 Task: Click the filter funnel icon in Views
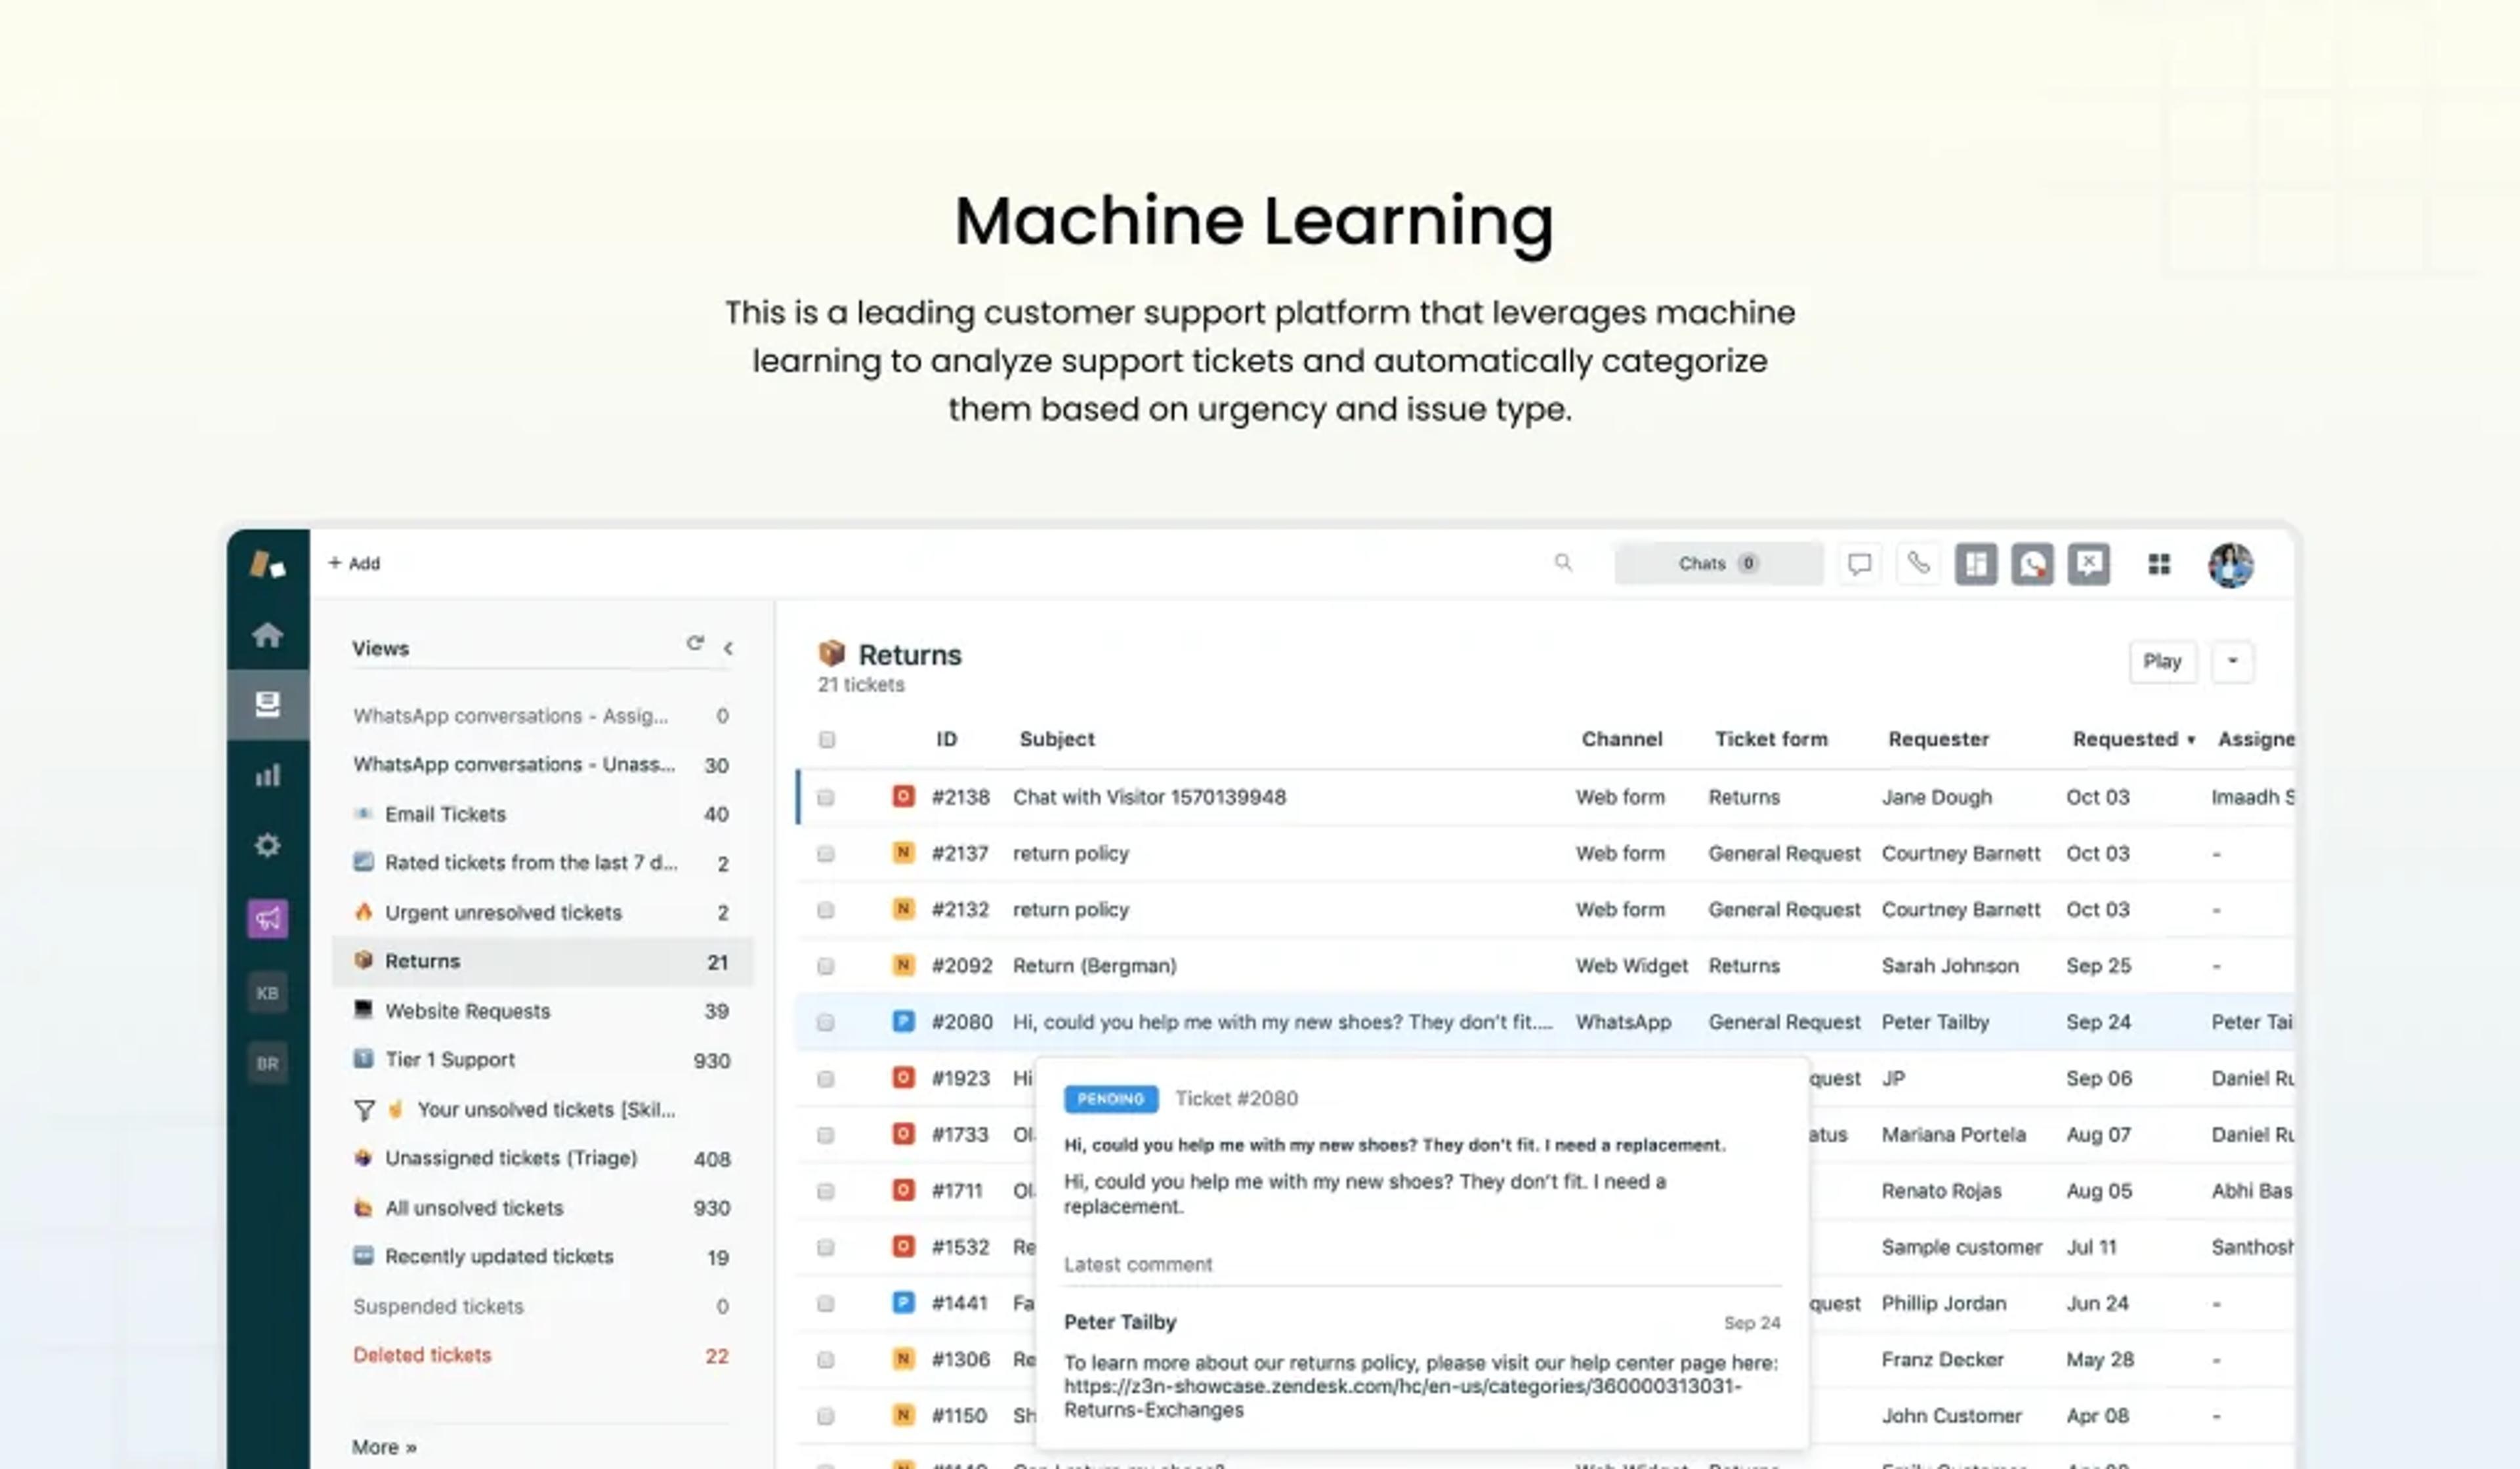coord(364,1110)
